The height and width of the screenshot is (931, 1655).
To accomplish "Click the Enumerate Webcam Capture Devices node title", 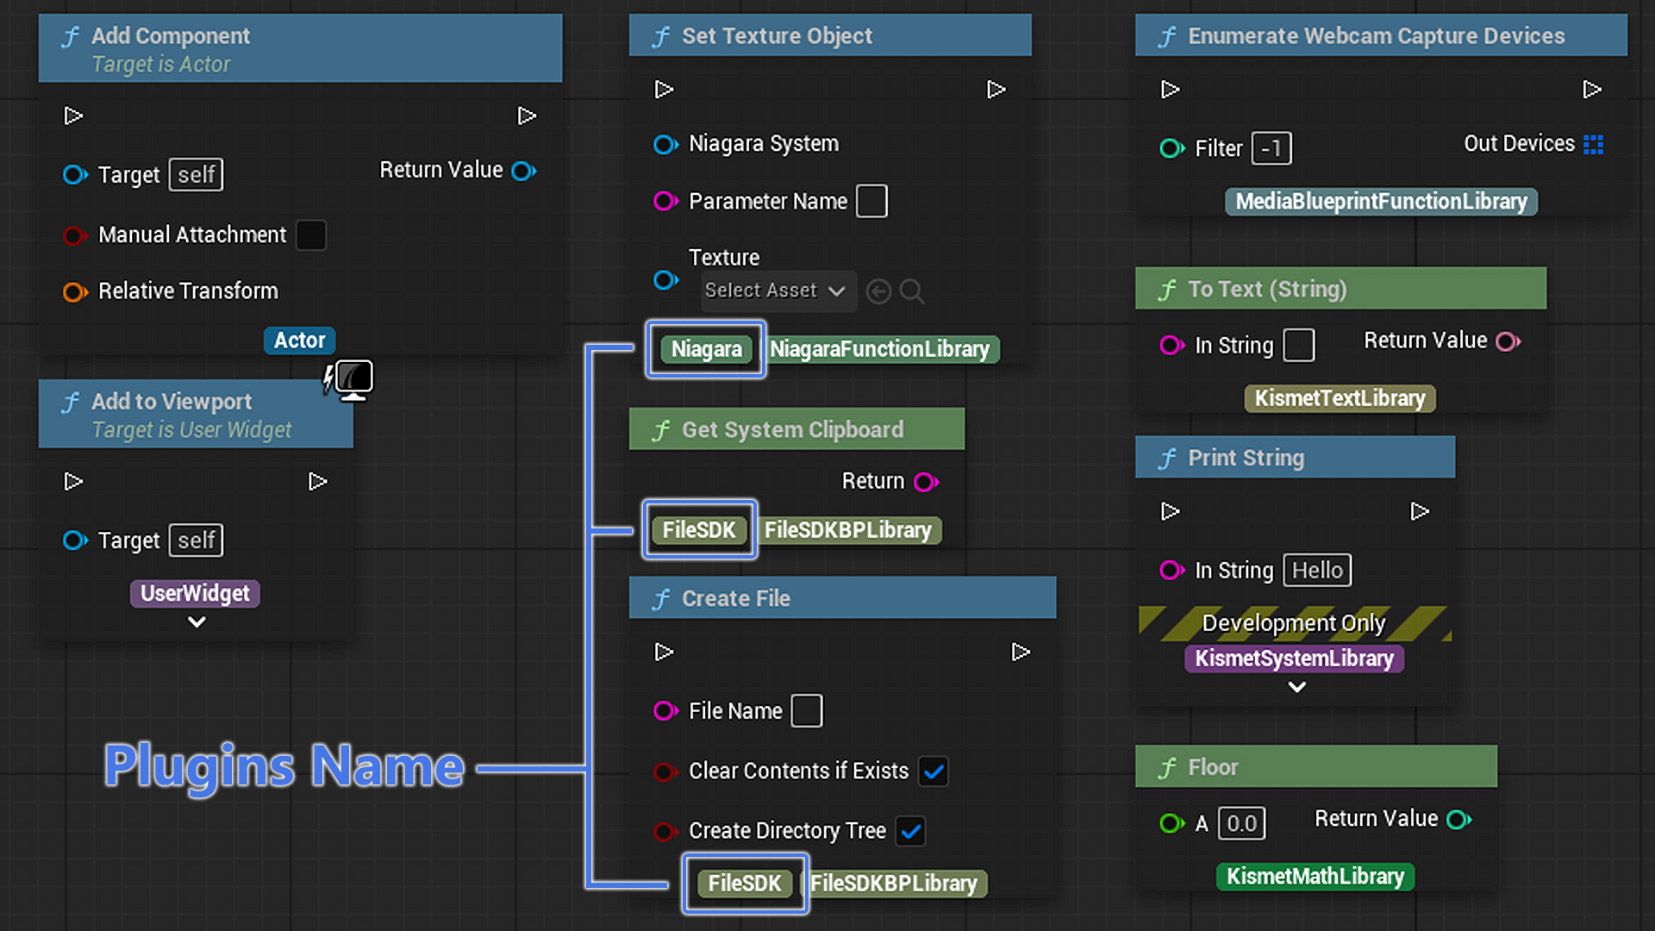I will [x=1377, y=36].
